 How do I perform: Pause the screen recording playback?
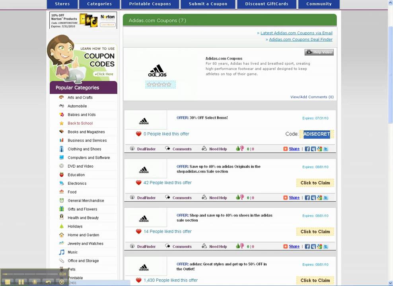[x=21, y=282]
